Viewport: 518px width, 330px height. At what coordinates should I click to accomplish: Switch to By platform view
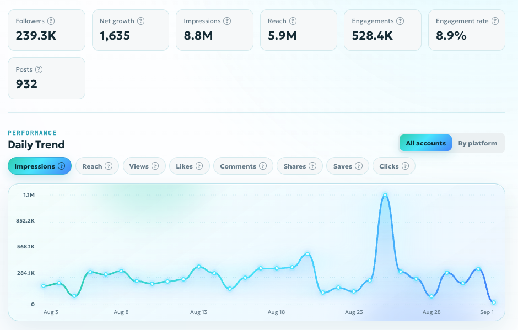[x=477, y=143]
